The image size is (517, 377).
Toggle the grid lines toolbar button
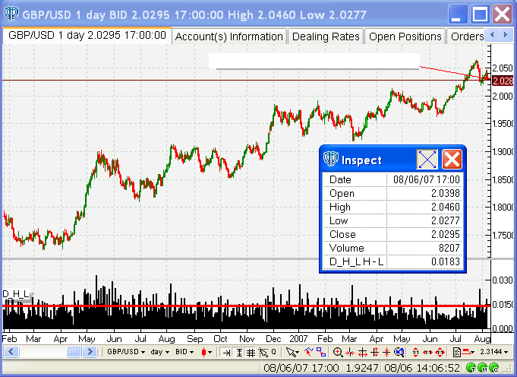coord(251,352)
